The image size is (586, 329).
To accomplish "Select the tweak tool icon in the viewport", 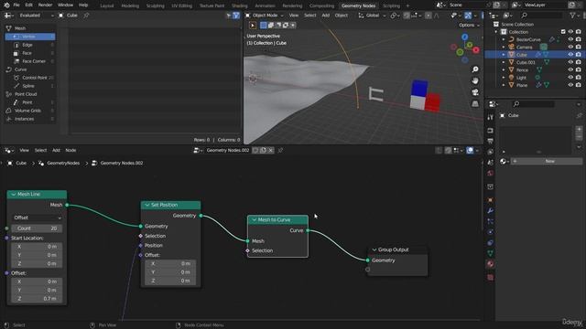I will 253,26.
